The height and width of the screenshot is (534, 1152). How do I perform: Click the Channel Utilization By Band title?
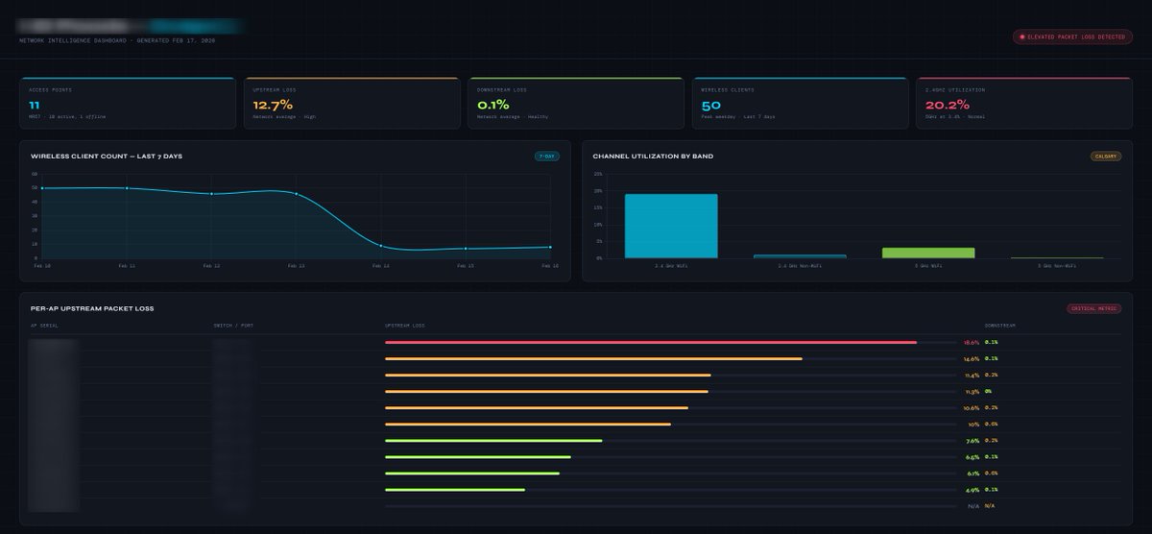(x=653, y=156)
